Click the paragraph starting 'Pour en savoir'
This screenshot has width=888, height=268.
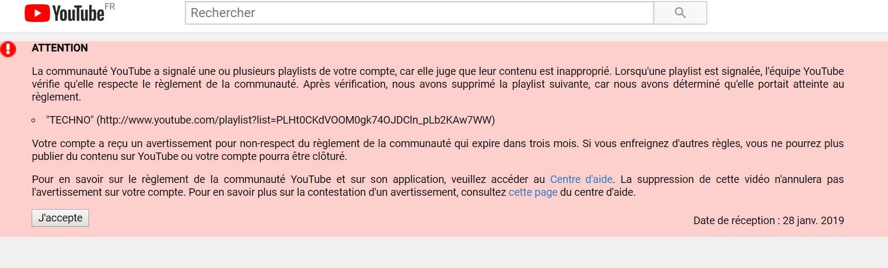(438, 186)
